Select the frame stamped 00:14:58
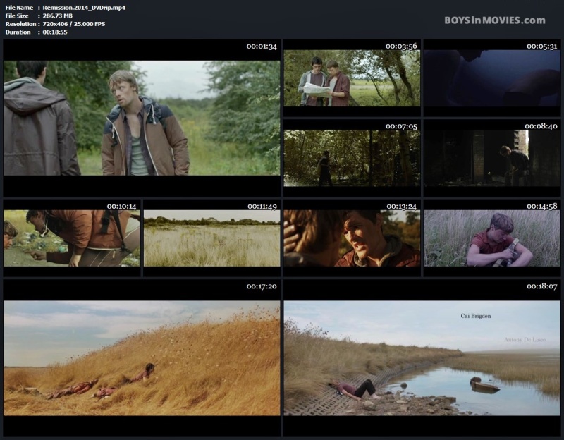Screen dimensions: 564x440 click(491, 238)
